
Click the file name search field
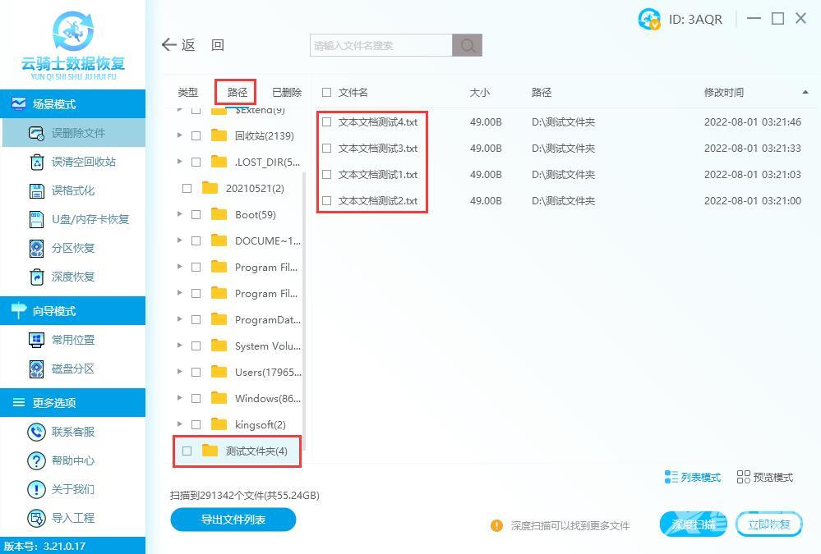(381, 45)
